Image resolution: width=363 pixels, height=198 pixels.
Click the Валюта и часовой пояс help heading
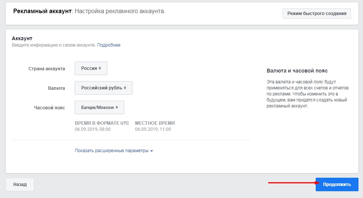click(x=297, y=71)
